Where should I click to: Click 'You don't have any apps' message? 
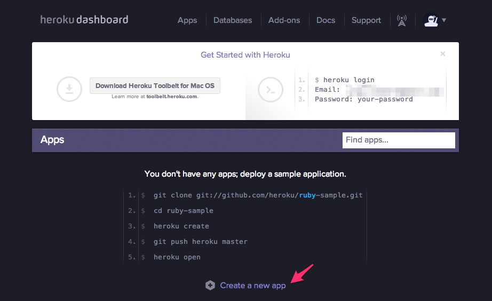(x=245, y=174)
